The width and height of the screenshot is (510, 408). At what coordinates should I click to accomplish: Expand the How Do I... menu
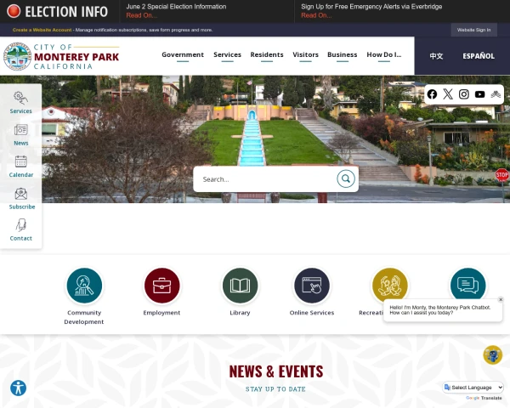(x=384, y=54)
